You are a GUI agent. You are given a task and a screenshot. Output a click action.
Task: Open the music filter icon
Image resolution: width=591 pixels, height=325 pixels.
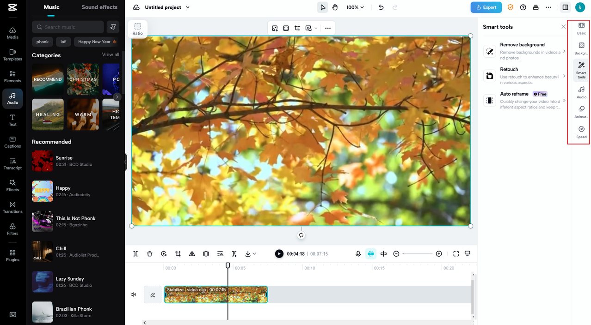click(x=113, y=27)
